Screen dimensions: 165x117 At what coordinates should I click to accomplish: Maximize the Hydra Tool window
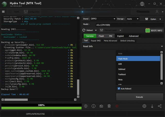click(154, 4)
